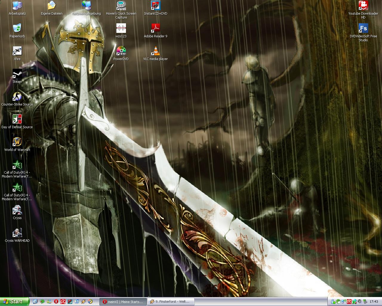Open the Messenger person tray icon
The height and width of the screenshot is (306, 382).
[x=333, y=302]
